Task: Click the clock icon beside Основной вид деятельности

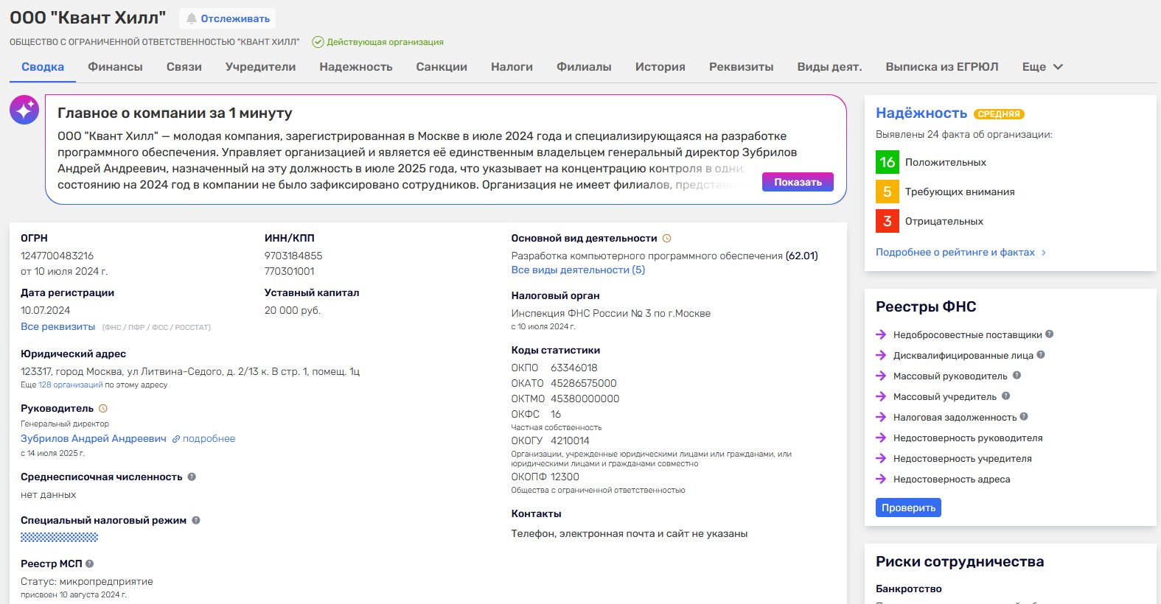Action: [x=667, y=239]
